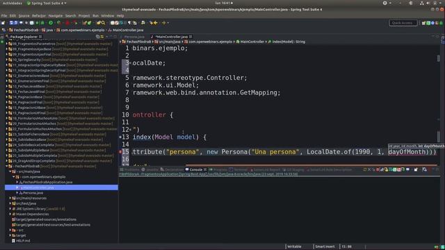Expand the target folder
The width and height of the screenshot is (445, 250).
10,235
